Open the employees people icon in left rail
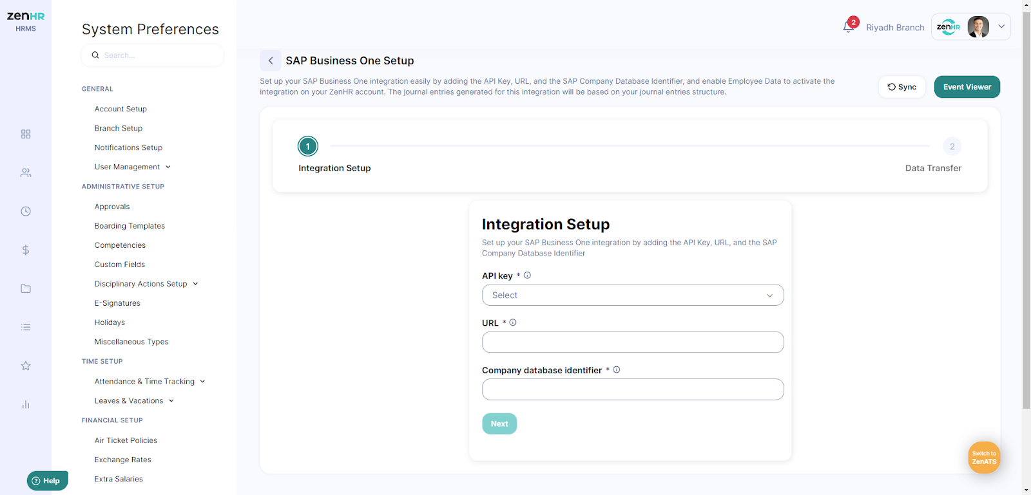This screenshot has height=495, width=1031. [26, 173]
